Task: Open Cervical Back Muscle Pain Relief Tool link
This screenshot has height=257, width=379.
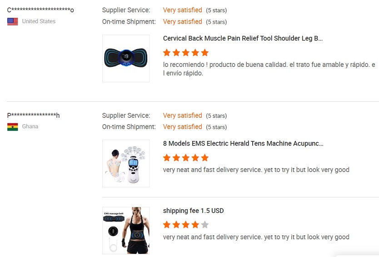Action: 243,38
